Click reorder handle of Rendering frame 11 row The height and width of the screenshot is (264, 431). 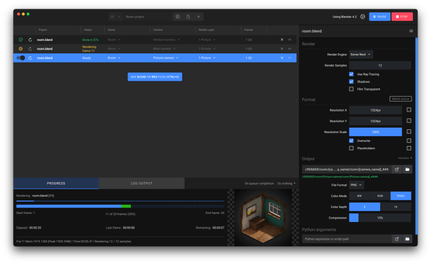289,49
